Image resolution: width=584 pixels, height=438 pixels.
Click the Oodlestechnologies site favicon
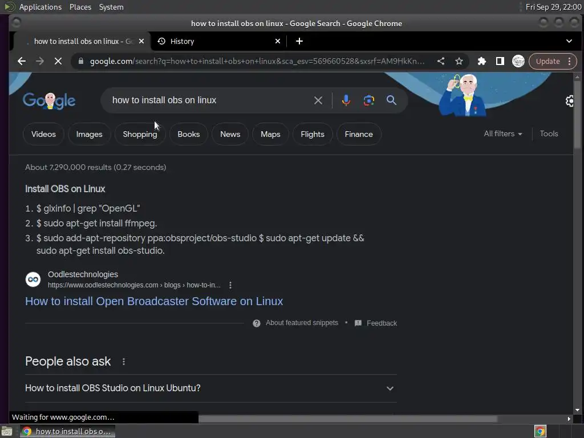tap(33, 279)
